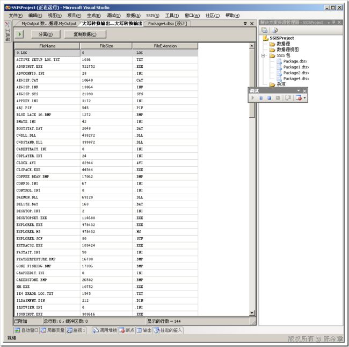Viewport: 349px width, 347px height.
Task: Click the debug toolbar Pause icon
Action: [x=261, y=98]
